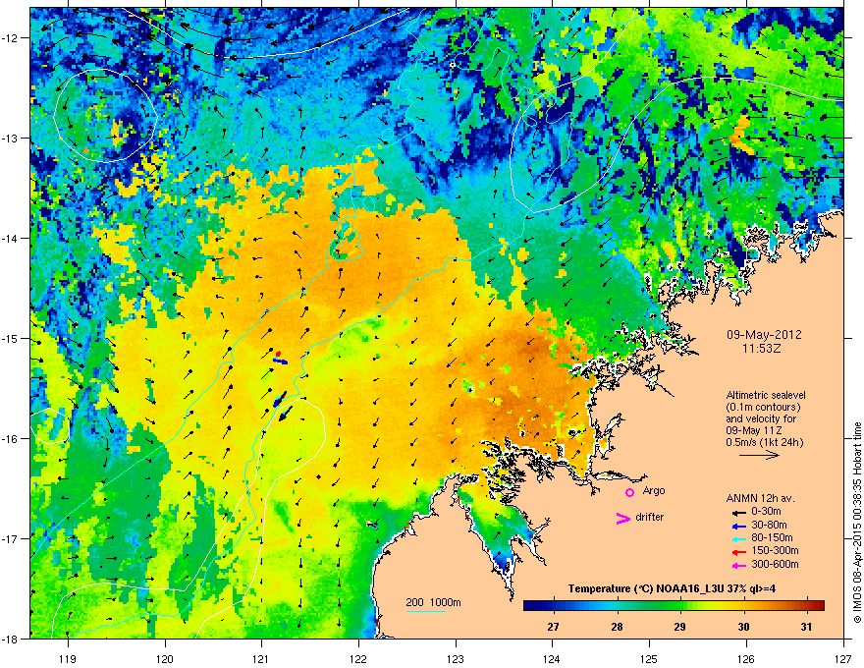Click the dark red end of temperature colorbar

click(818, 605)
